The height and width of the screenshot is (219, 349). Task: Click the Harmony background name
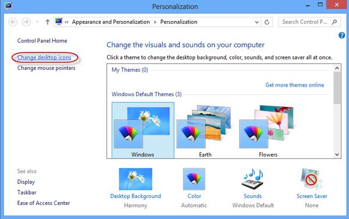pyautogui.click(x=136, y=206)
